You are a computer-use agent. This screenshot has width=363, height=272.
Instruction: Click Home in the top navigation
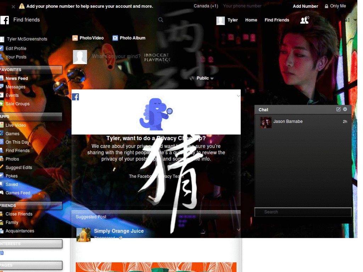[x=251, y=20]
